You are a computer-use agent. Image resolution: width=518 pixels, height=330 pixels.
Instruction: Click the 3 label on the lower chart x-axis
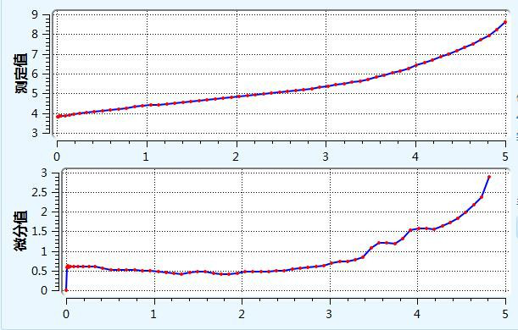tap(329, 314)
